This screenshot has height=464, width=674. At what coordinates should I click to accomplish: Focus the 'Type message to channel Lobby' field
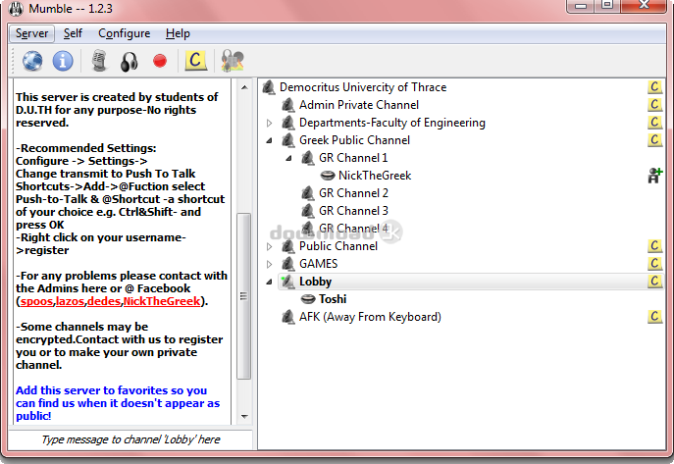130,439
